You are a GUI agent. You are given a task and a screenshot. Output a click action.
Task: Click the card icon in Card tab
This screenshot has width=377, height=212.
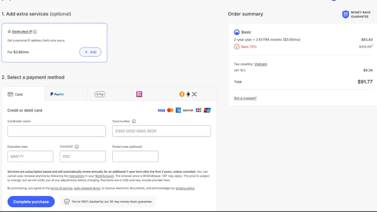tap(10, 94)
